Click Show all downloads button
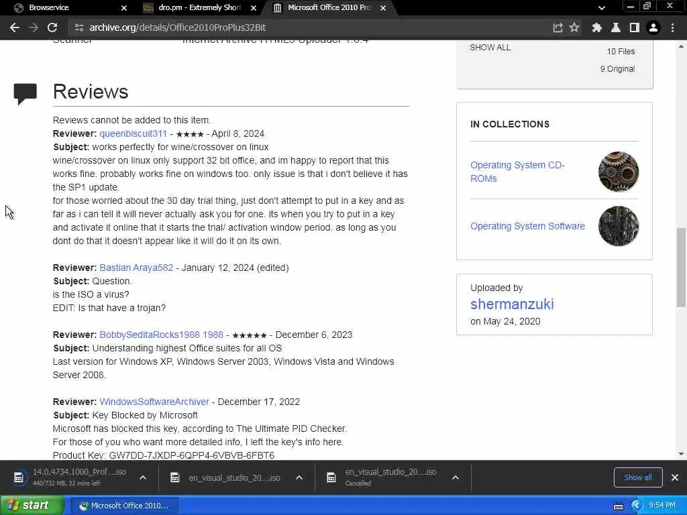Viewport: 687px width, 515px height. point(637,477)
